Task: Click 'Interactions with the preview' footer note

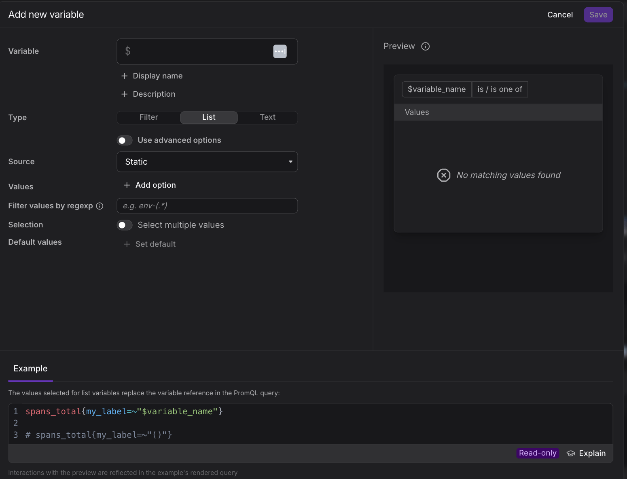Action: [123, 473]
